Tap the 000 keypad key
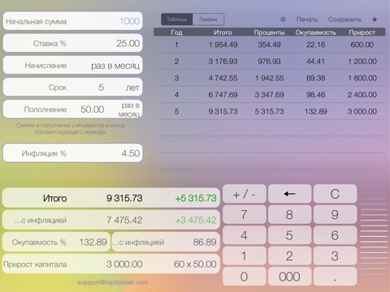Viewport: 390px width, 292px height. pyautogui.click(x=289, y=277)
